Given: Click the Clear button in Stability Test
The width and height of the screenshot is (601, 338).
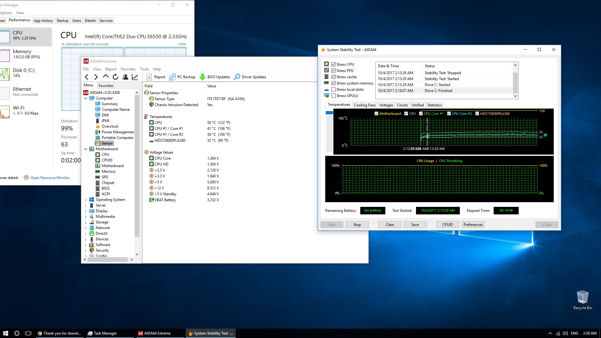Looking at the screenshot, I should click(390, 225).
